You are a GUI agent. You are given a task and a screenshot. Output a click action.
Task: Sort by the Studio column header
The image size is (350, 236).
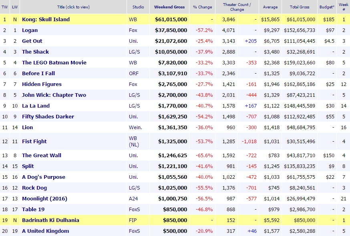click(138, 7)
